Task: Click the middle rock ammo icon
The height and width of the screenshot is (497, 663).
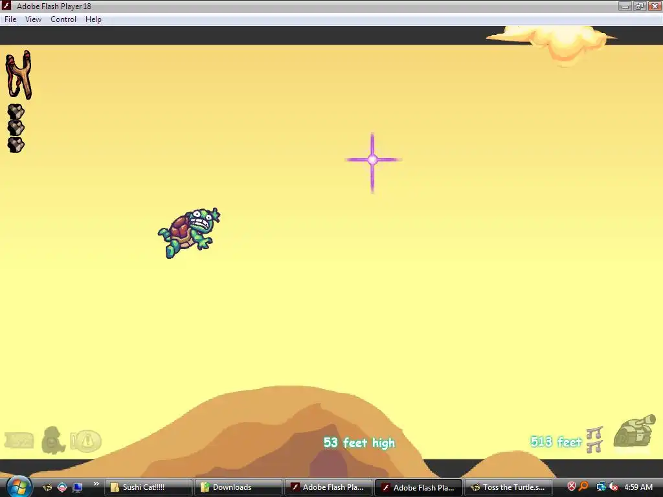Action: (x=16, y=128)
